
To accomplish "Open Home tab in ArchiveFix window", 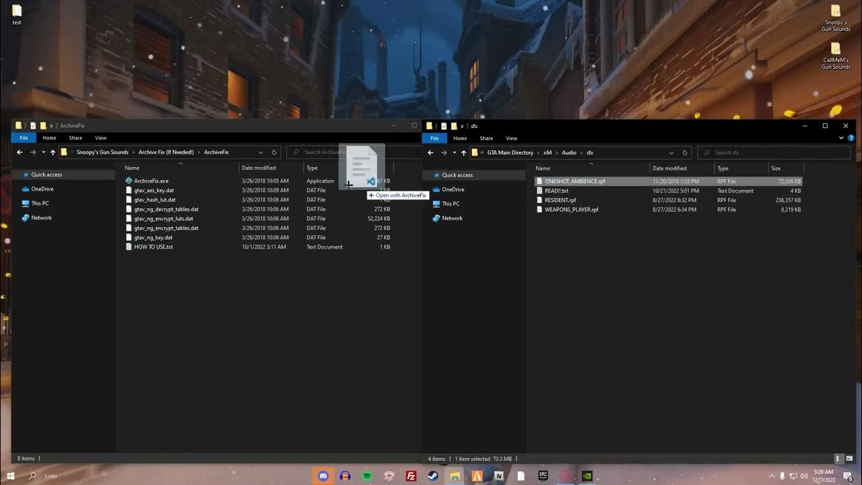I will coord(49,138).
